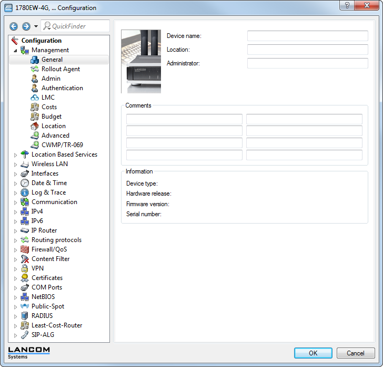Screen dimensions: 383x367
Task: Select the Costs icon in Management
Action: 35,107
